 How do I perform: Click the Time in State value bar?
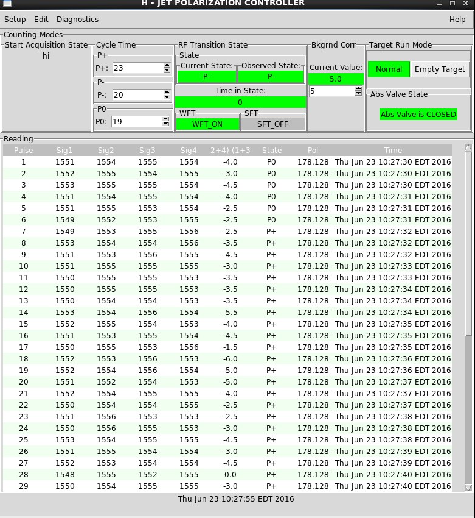[240, 102]
